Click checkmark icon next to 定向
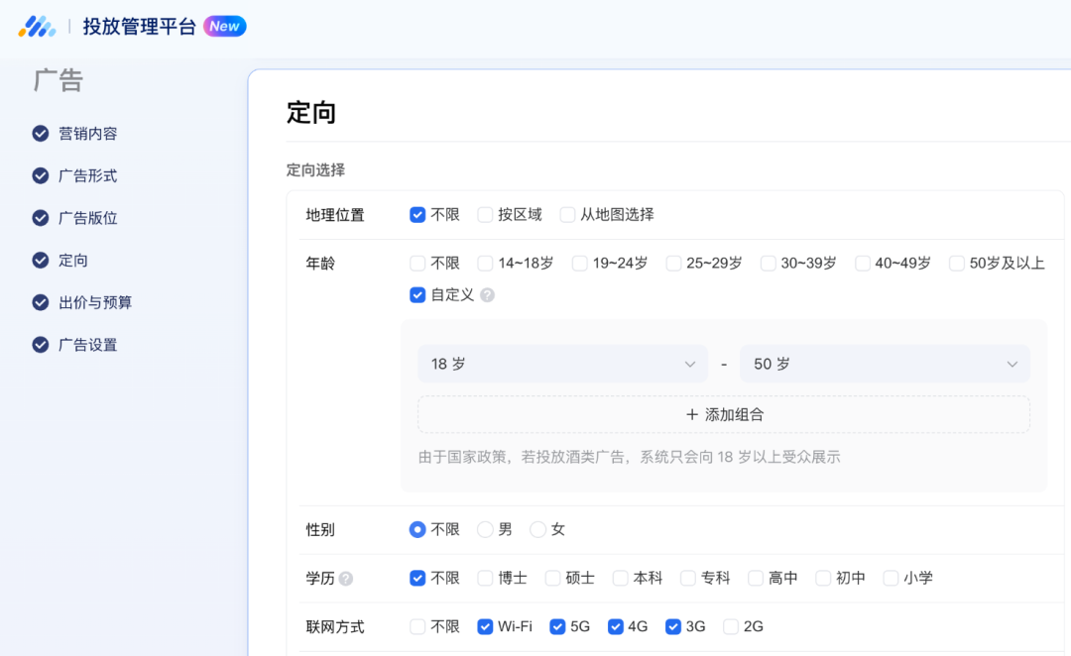 pos(41,260)
